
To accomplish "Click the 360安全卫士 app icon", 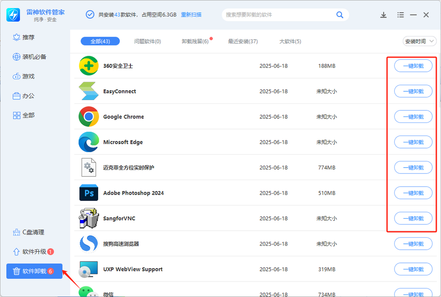I will [89, 66].
